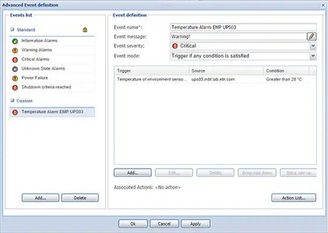Select the Unknown State Alarms icon

[15, 69]
